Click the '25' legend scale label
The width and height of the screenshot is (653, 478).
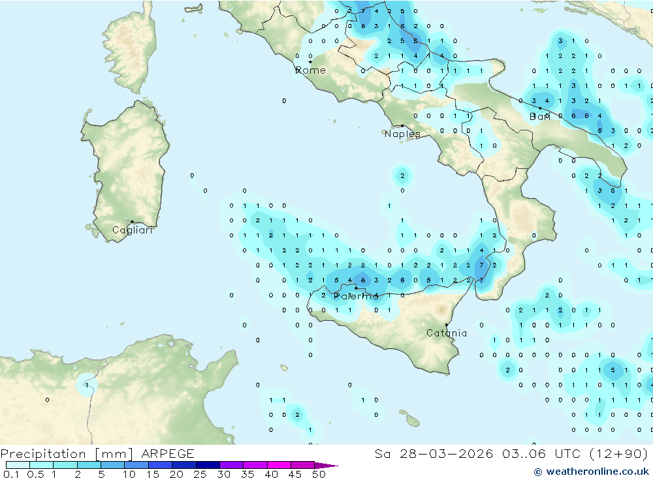(x=200, y=474)
